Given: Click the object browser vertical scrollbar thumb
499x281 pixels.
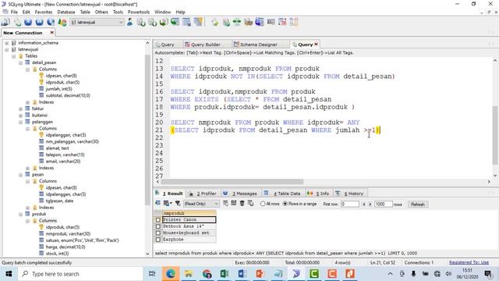Looking at the screenshot, I should pos(147,130).
